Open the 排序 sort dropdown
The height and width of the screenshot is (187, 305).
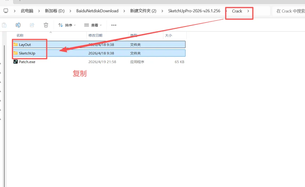click(x=67, y=25)
